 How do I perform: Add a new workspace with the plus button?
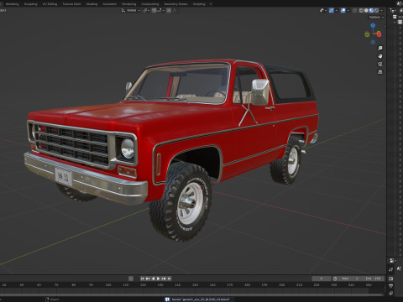[211, 4]
